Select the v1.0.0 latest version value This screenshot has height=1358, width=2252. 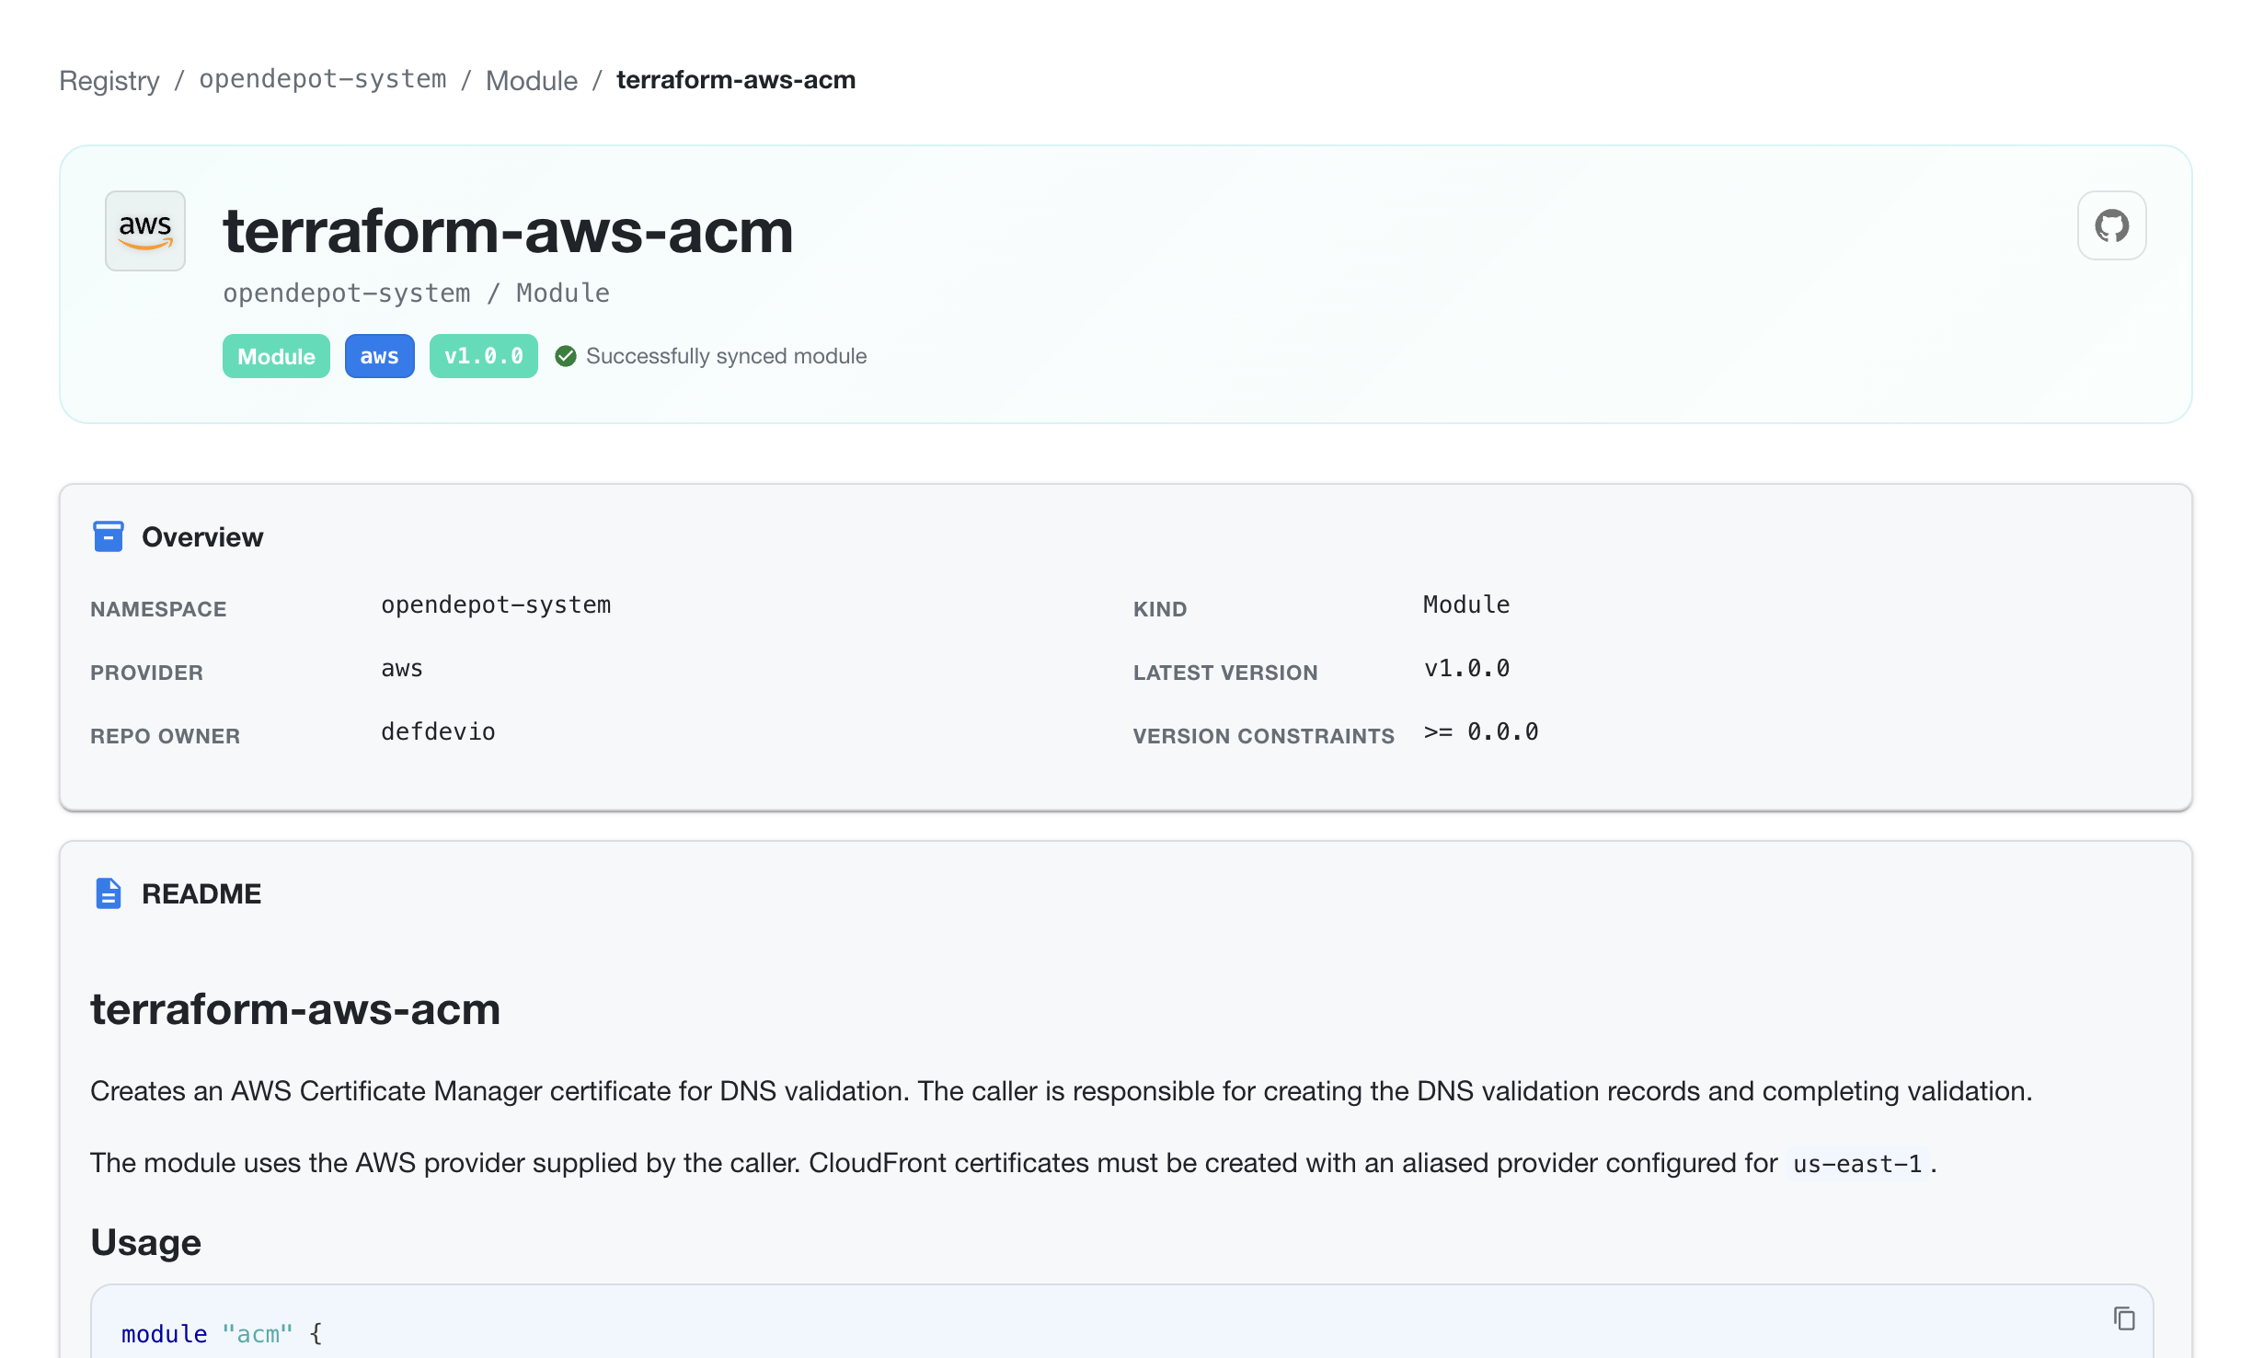[1466, 668]
